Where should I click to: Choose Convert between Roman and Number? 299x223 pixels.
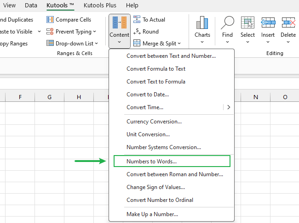click(x=171, y=174)
